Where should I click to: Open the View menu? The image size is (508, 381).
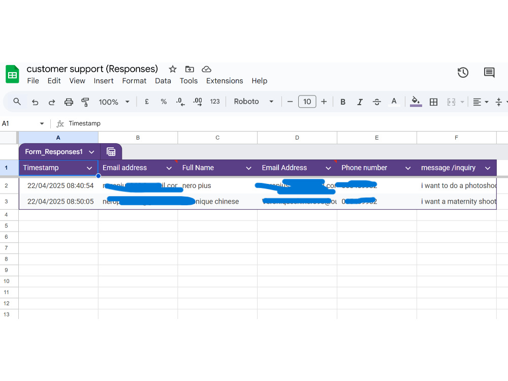tap(77, 81)
